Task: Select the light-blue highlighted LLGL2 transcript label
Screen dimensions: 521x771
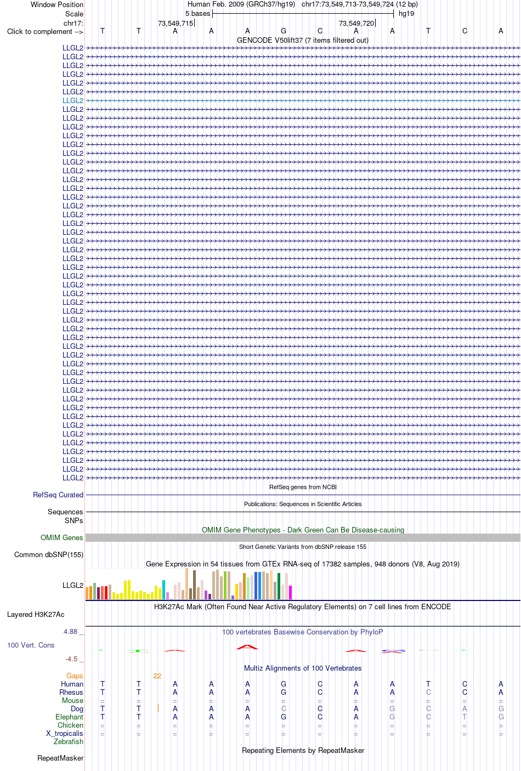Action: coord(73,100)
